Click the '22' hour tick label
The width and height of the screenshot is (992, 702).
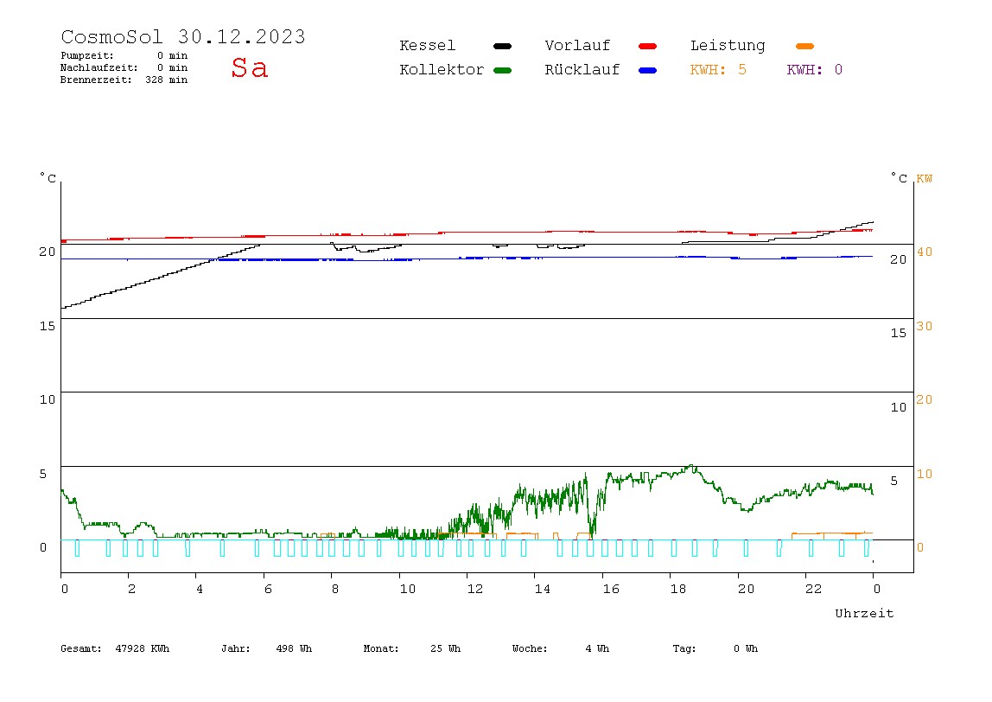814,590
